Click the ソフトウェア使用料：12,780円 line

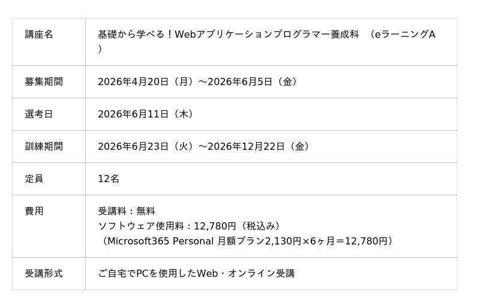(189, 226)
